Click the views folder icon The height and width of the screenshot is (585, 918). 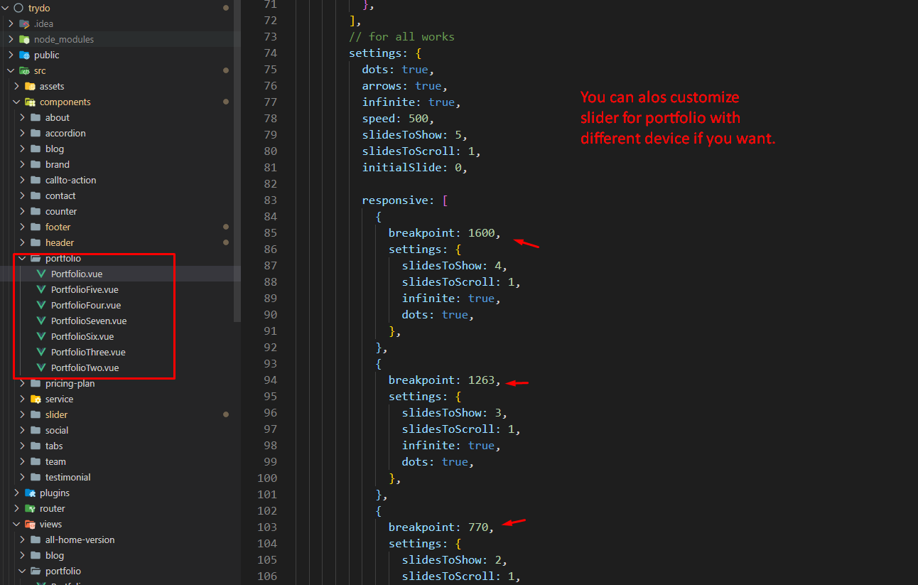(x=30, y=524)
